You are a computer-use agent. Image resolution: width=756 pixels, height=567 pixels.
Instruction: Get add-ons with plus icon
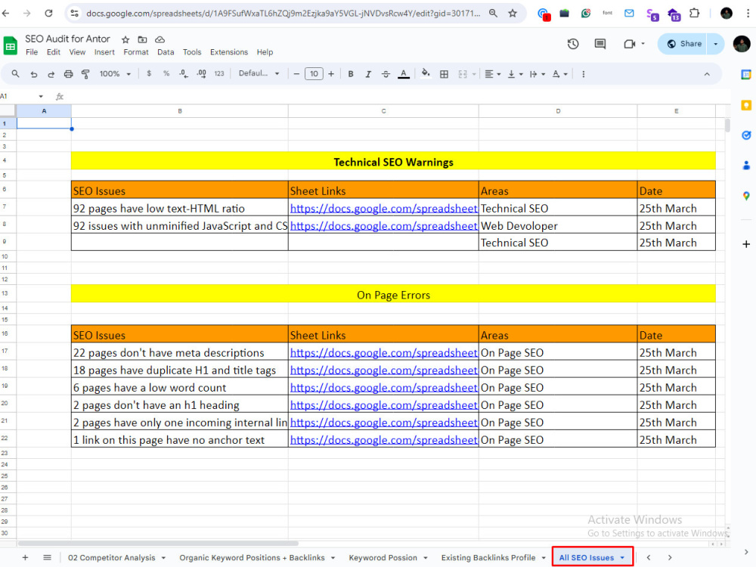[x=746, y=244]
